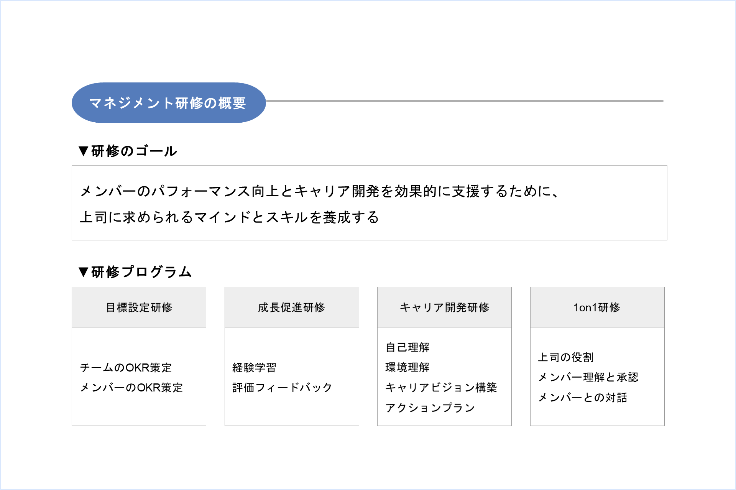Select 経験学習 in growth card
The height and width of the screenshot is (490, 736).
[254, 367]
